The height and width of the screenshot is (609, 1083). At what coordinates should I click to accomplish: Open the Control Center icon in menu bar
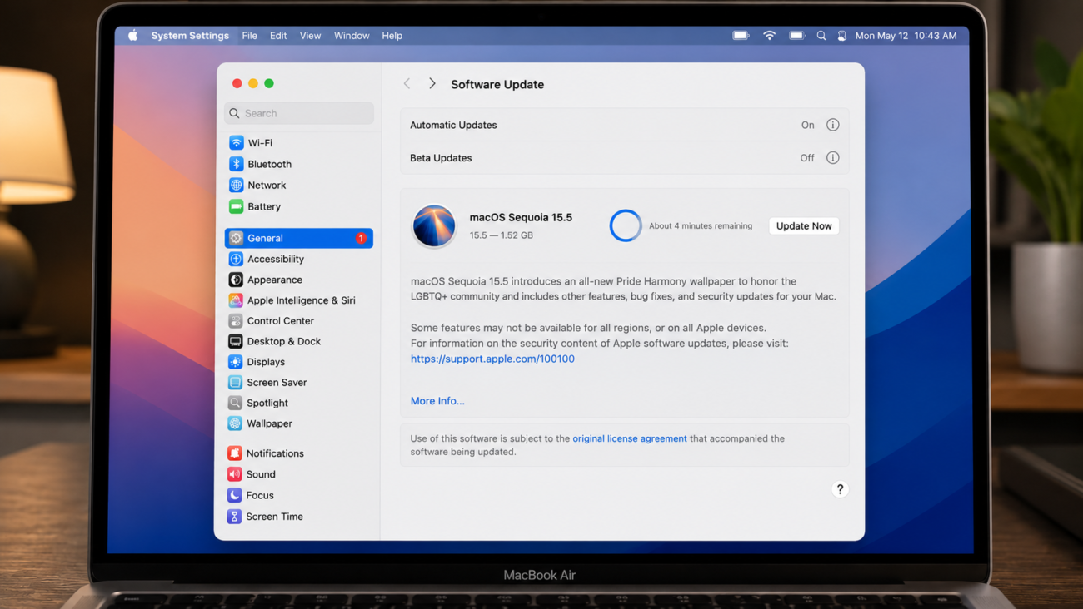pos(842,36)
